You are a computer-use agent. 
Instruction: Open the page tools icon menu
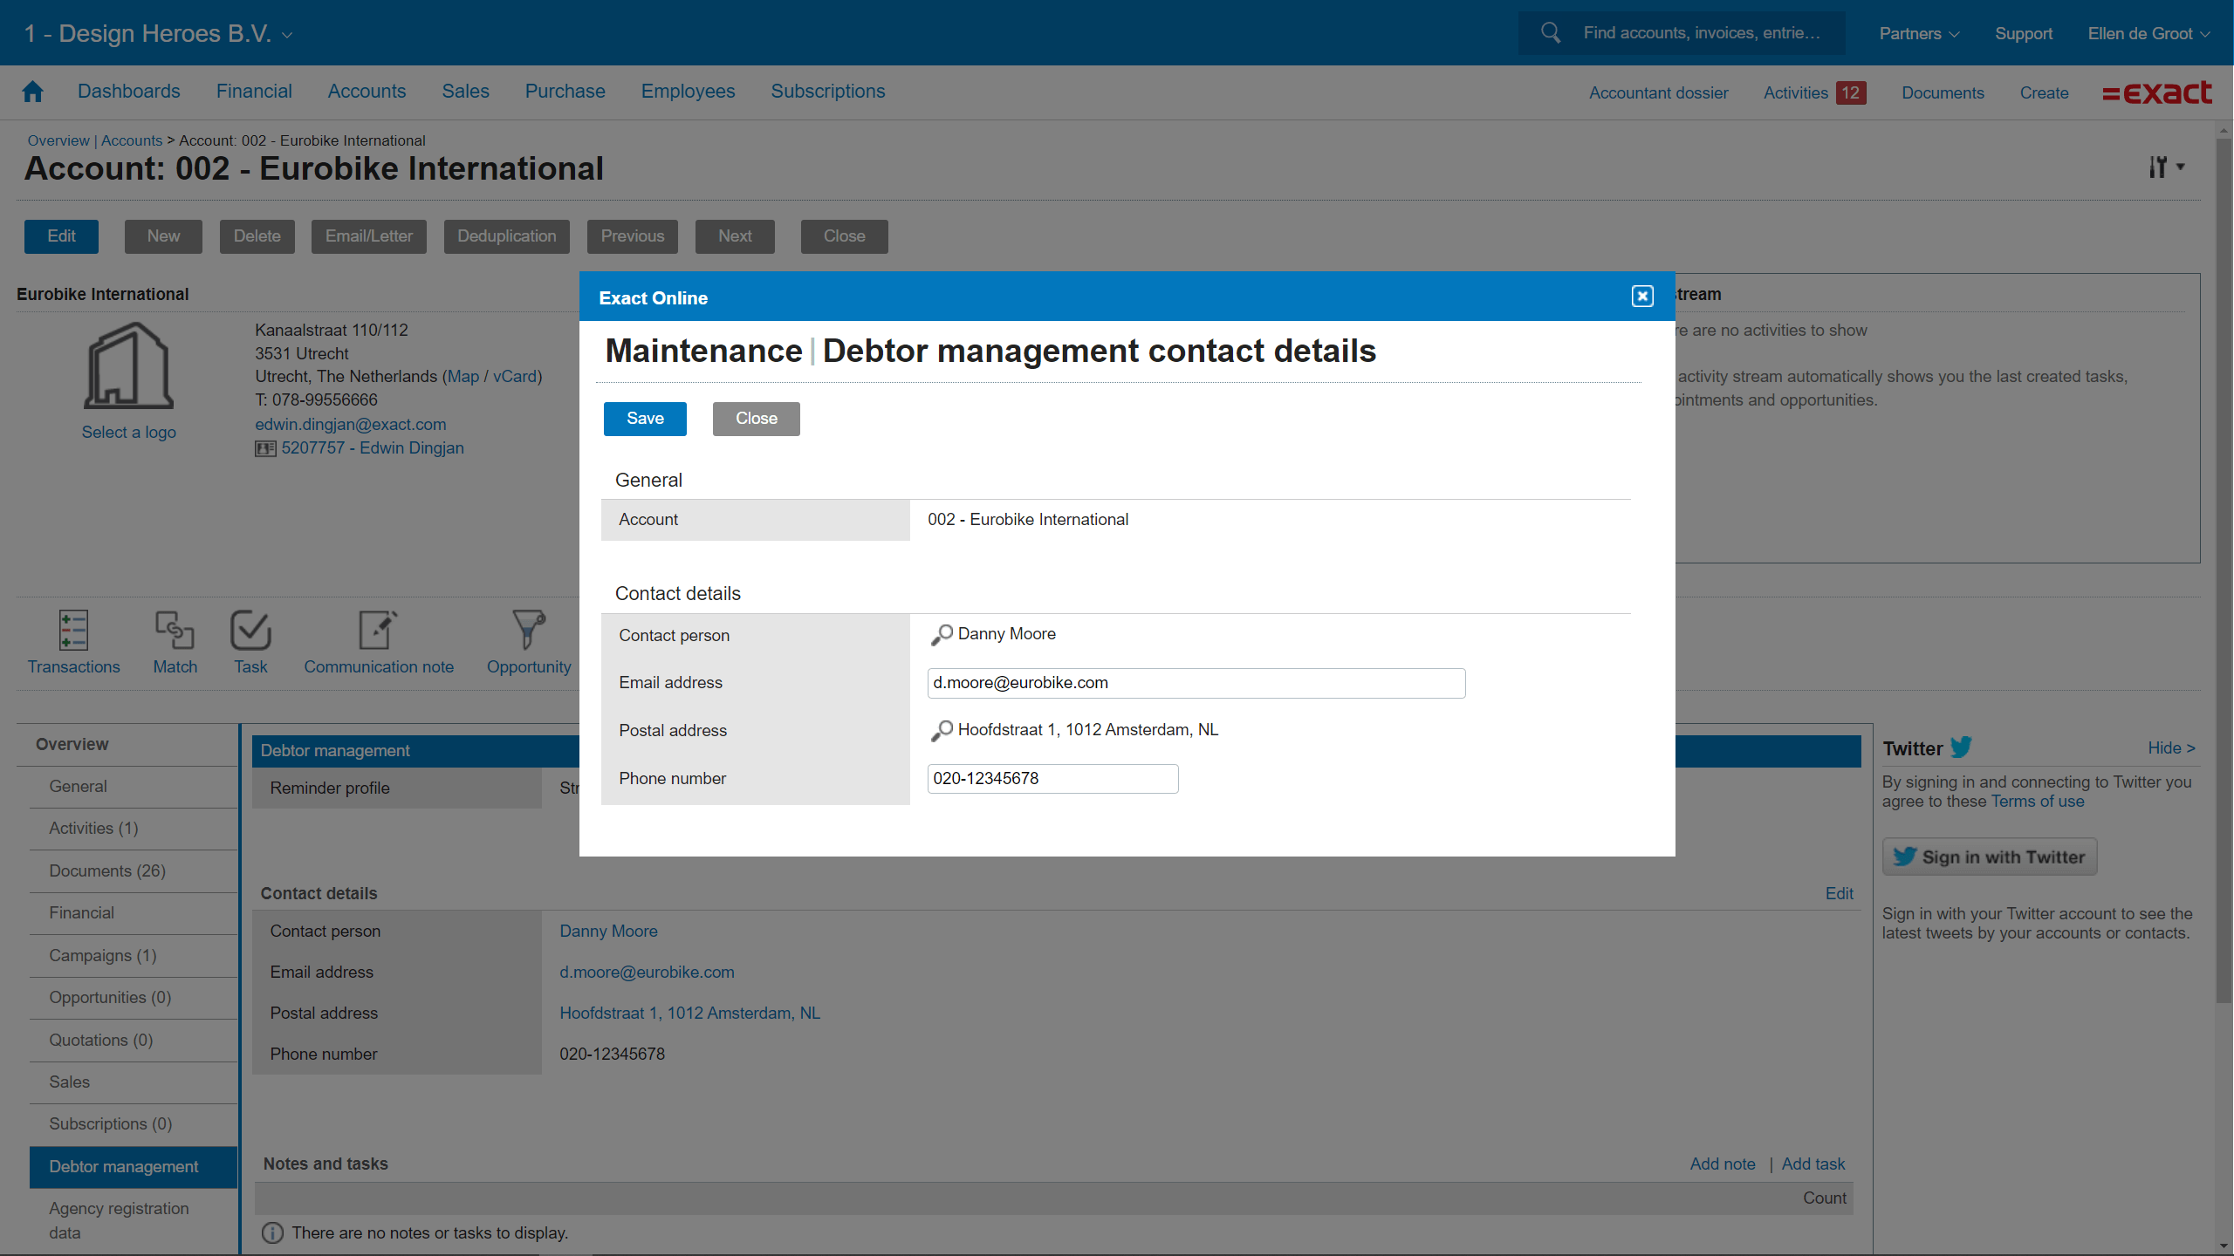tap(2166, 167)
